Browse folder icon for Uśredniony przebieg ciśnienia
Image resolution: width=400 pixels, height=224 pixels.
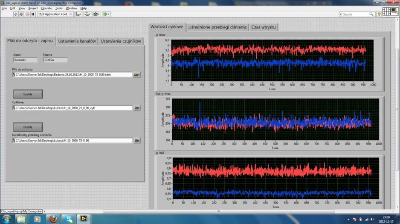tap(137, 141)
